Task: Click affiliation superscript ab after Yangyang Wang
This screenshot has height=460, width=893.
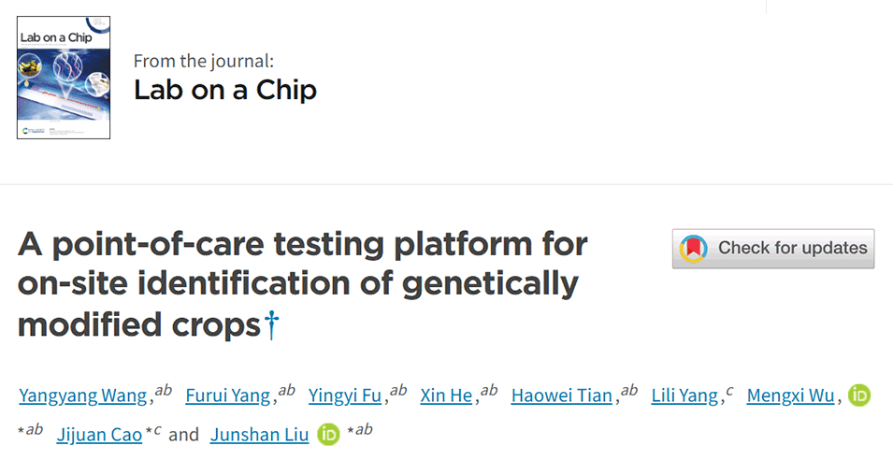Action: 164,391
